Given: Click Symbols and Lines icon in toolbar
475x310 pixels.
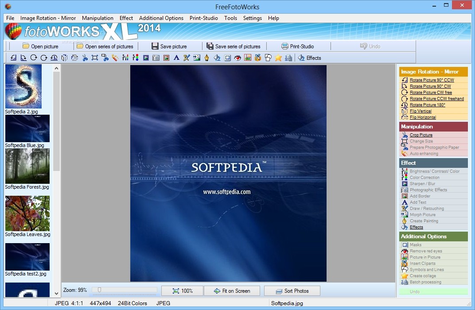Looking at the screenshot, I should click(268, 58).
